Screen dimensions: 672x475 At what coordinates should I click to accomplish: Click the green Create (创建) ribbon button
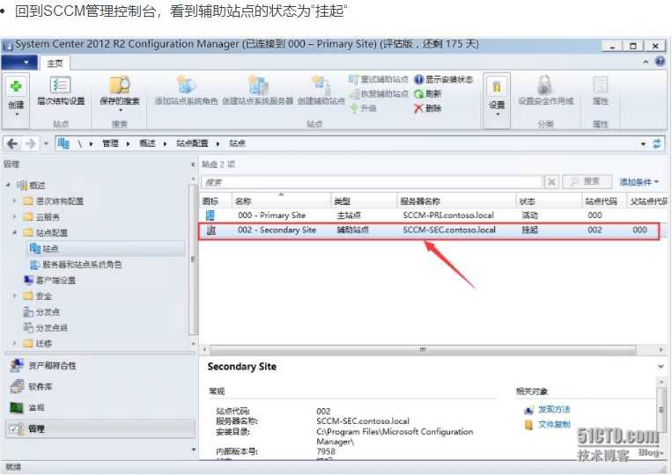(x=16, y=99)
